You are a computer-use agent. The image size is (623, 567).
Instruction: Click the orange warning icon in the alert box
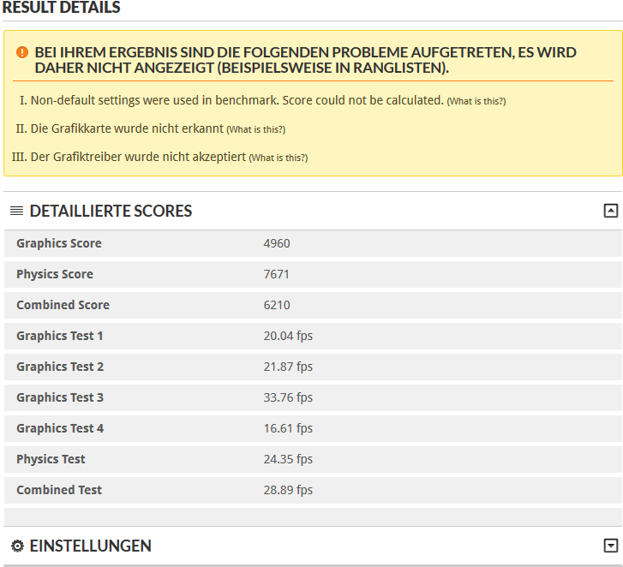22,52
